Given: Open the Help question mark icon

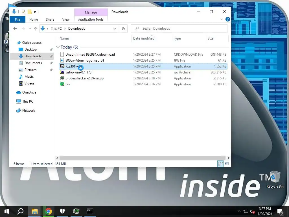Looking at the screenshot, I should 228,19.
